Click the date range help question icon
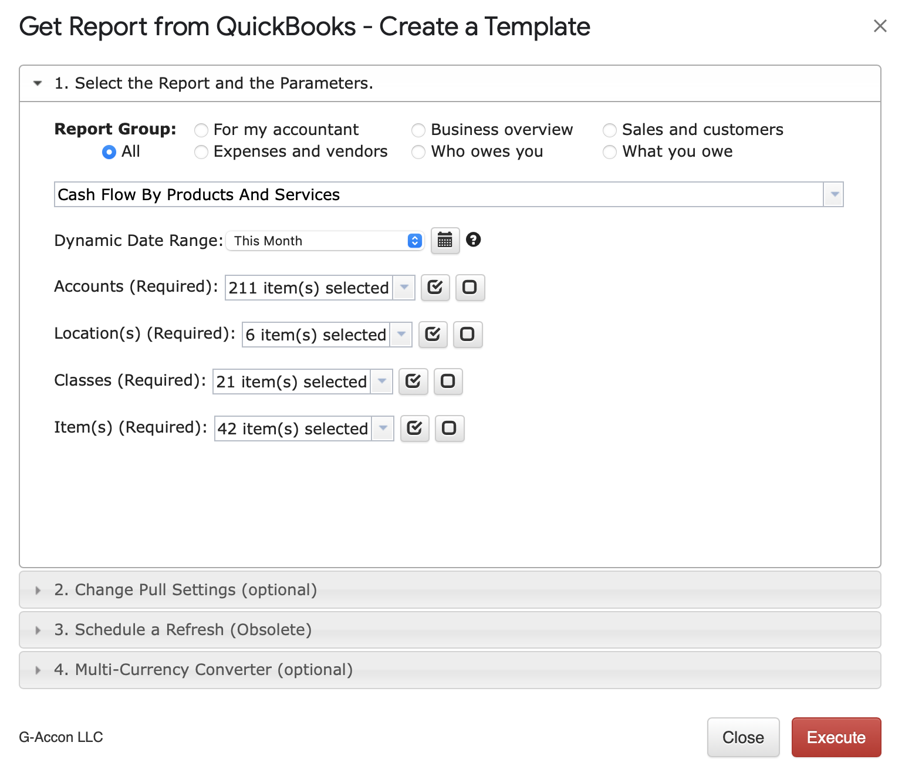The height and width of the screenshot is (776, 912). point(473,239)
